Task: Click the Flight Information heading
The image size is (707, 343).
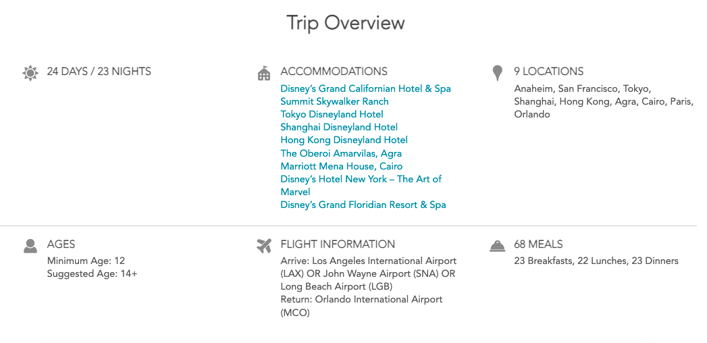Action: (338, 244)
